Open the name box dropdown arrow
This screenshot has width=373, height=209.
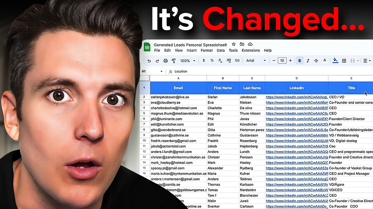161,71
